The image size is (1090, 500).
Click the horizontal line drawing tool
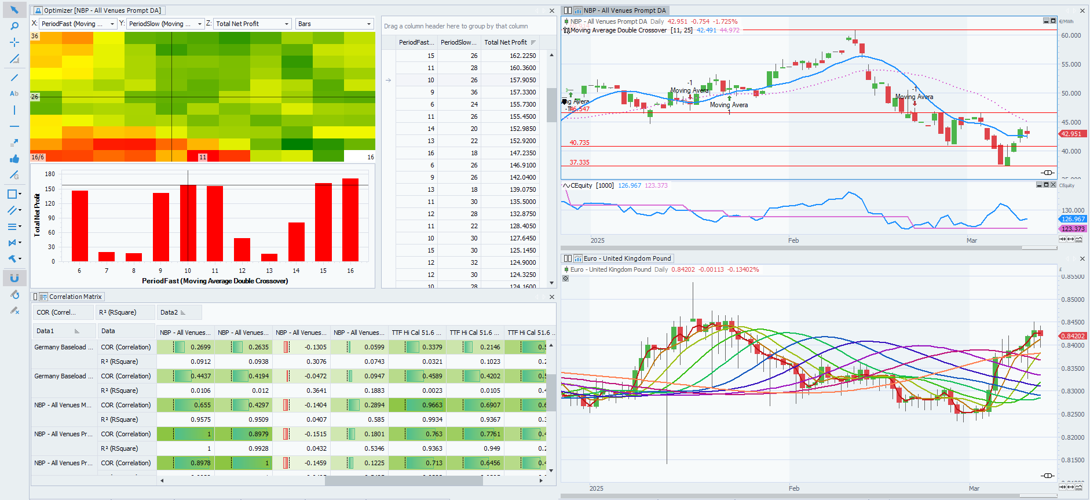pos(14,126)
